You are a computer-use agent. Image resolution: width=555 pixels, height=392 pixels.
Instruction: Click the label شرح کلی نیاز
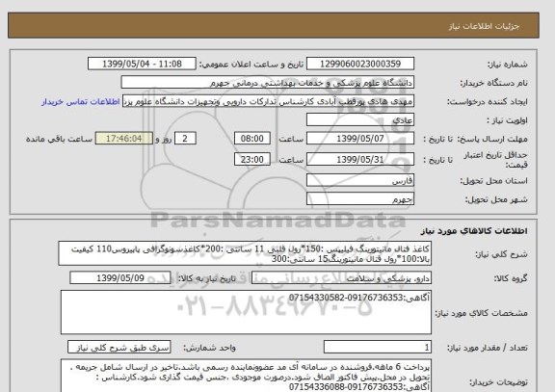pos(501,254)
